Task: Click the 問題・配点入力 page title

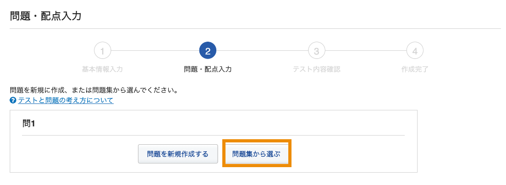Action: [x=45, y=16]
